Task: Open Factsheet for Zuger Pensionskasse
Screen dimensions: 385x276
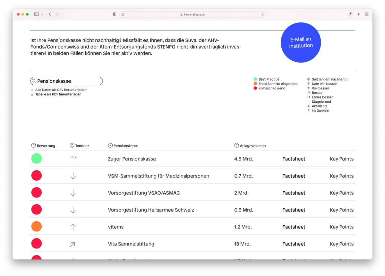Action: click(294, 159)
